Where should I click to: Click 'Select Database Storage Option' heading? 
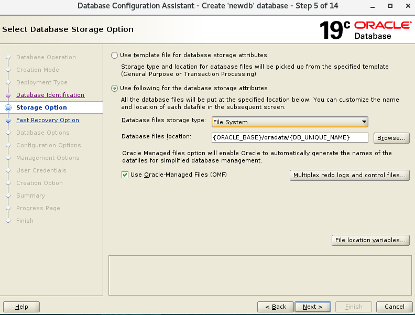pyautogui.click(x=68, y=29)
